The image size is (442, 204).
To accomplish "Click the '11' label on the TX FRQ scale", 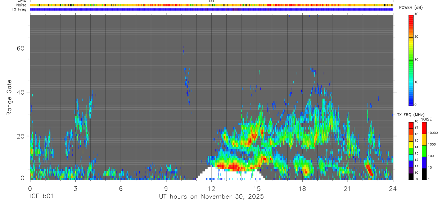I will pos(416,166).
